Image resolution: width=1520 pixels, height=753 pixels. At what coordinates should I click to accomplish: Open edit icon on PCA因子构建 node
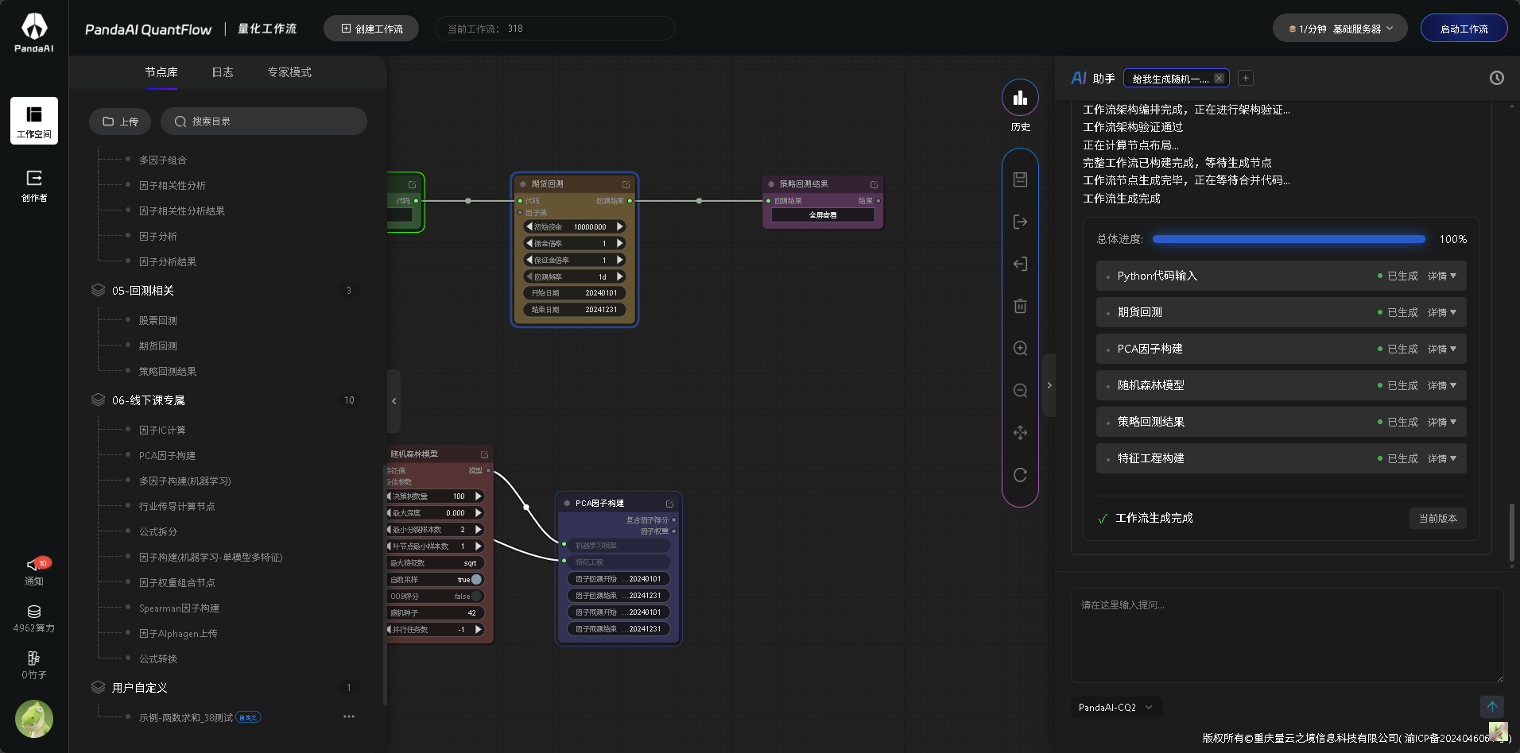pos(669,504)
